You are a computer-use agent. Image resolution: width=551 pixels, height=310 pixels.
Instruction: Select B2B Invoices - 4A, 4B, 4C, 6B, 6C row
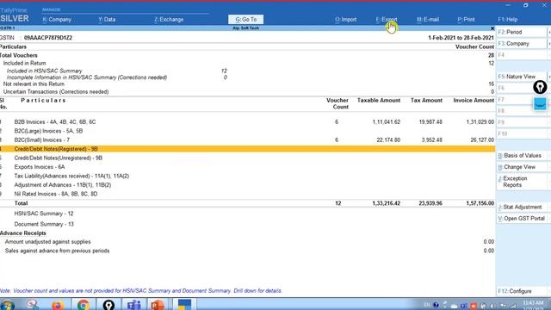247,122
